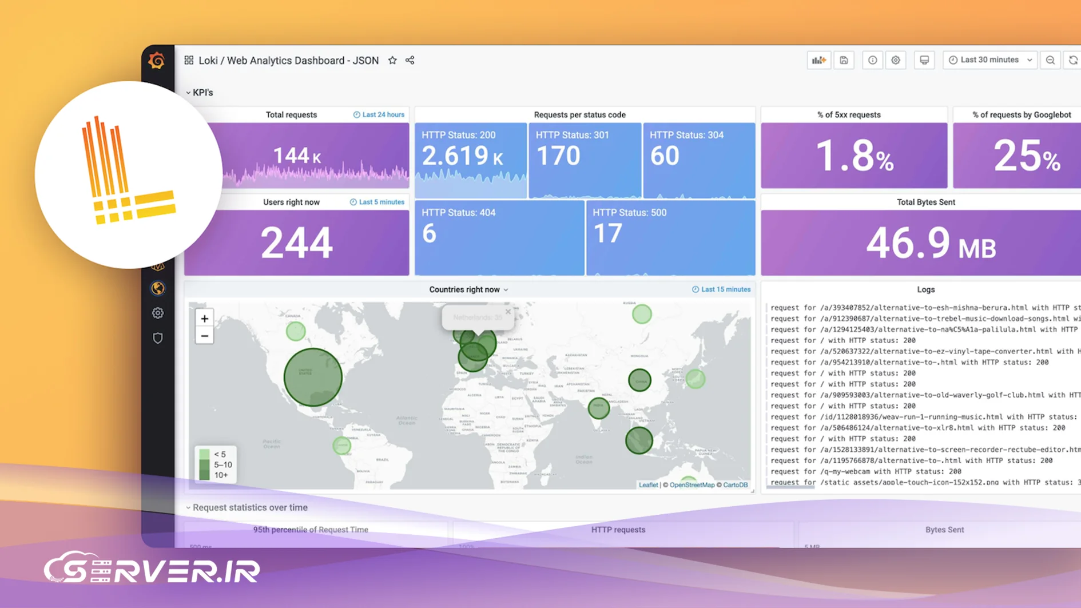
Task: Click the Requests per status code title
Action: click(579, 115)
